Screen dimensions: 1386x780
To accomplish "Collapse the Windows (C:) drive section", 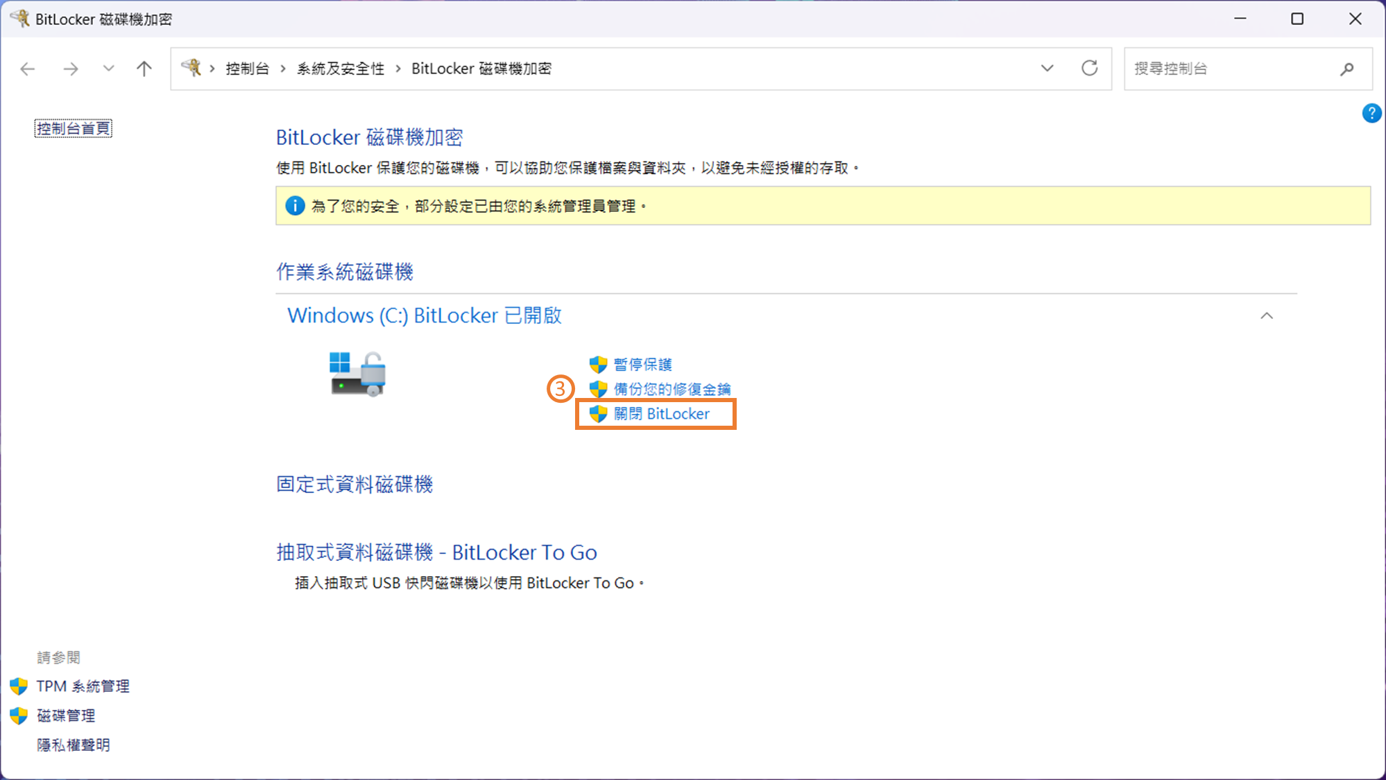I will coord(1266,316).
